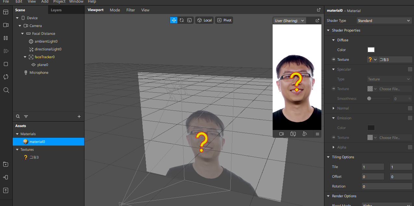Enable the Alpha checkbox
The image size is (414, 206).
[410, 147]
